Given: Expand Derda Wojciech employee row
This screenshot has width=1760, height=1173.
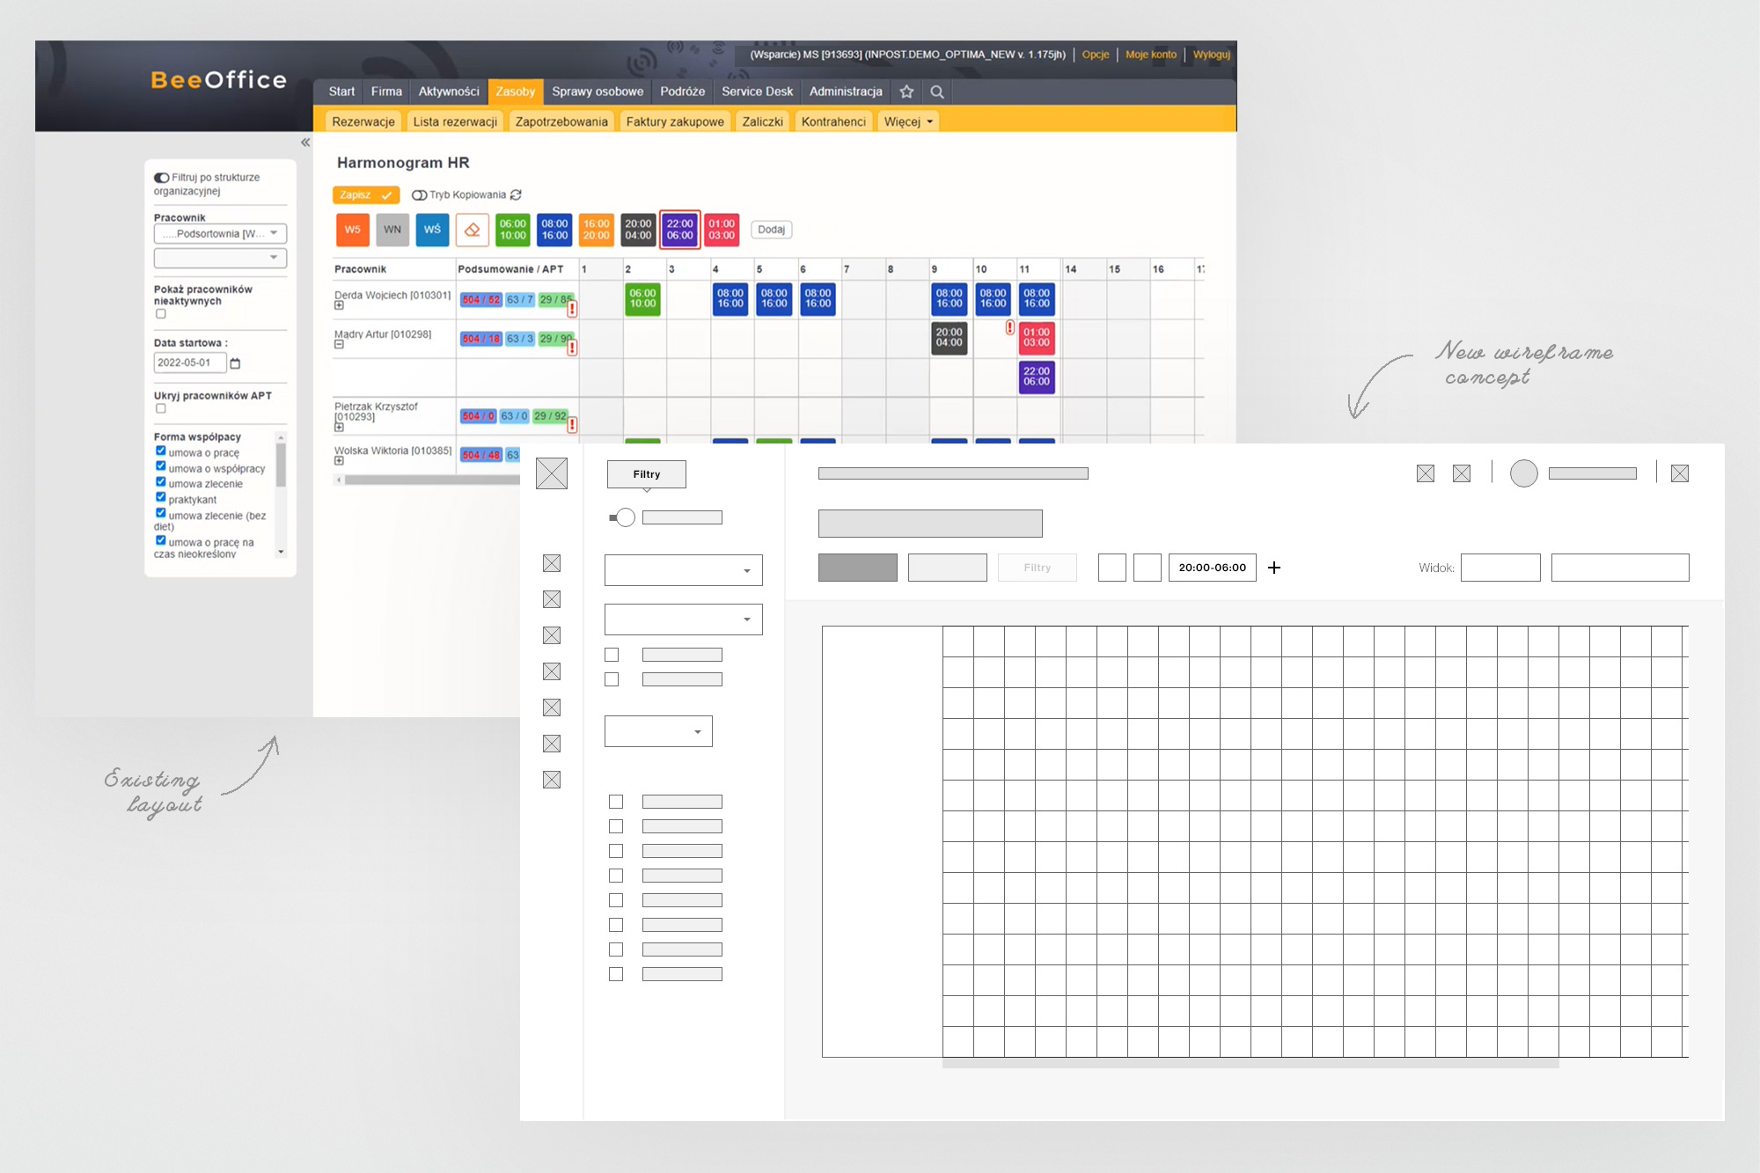Looking at the screenshot, I should (339, 305).
